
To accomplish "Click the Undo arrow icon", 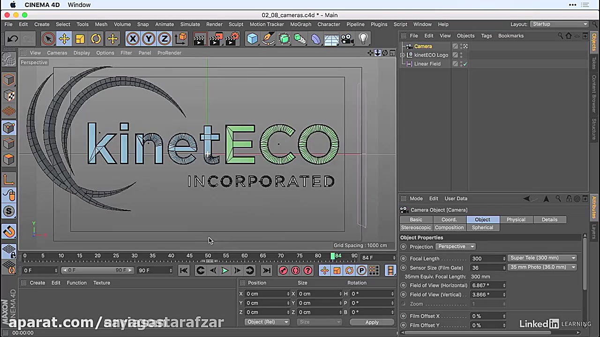I will click(x=13, y=39).
